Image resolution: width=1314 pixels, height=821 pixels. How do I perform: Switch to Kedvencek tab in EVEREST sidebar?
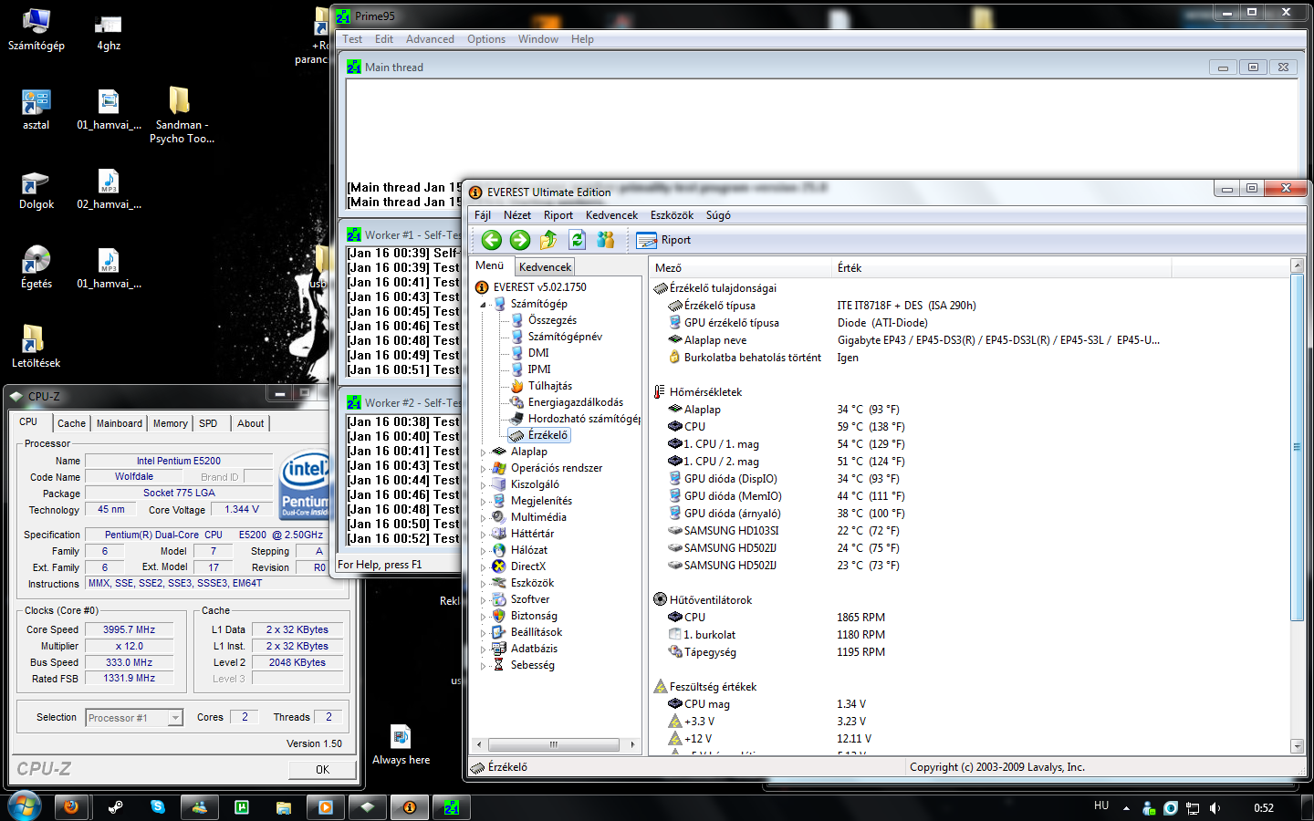[545, 267]
